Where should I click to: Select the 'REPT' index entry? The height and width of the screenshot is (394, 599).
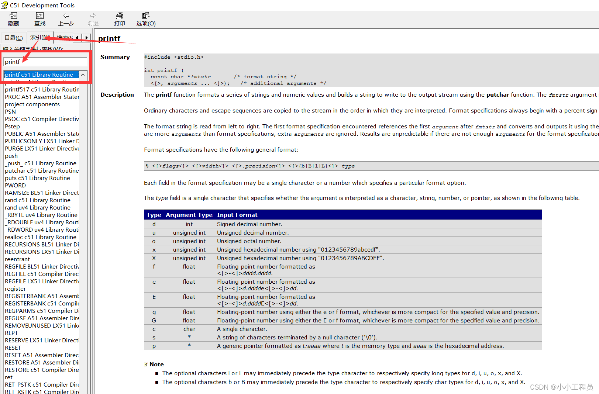coord(11,333)
